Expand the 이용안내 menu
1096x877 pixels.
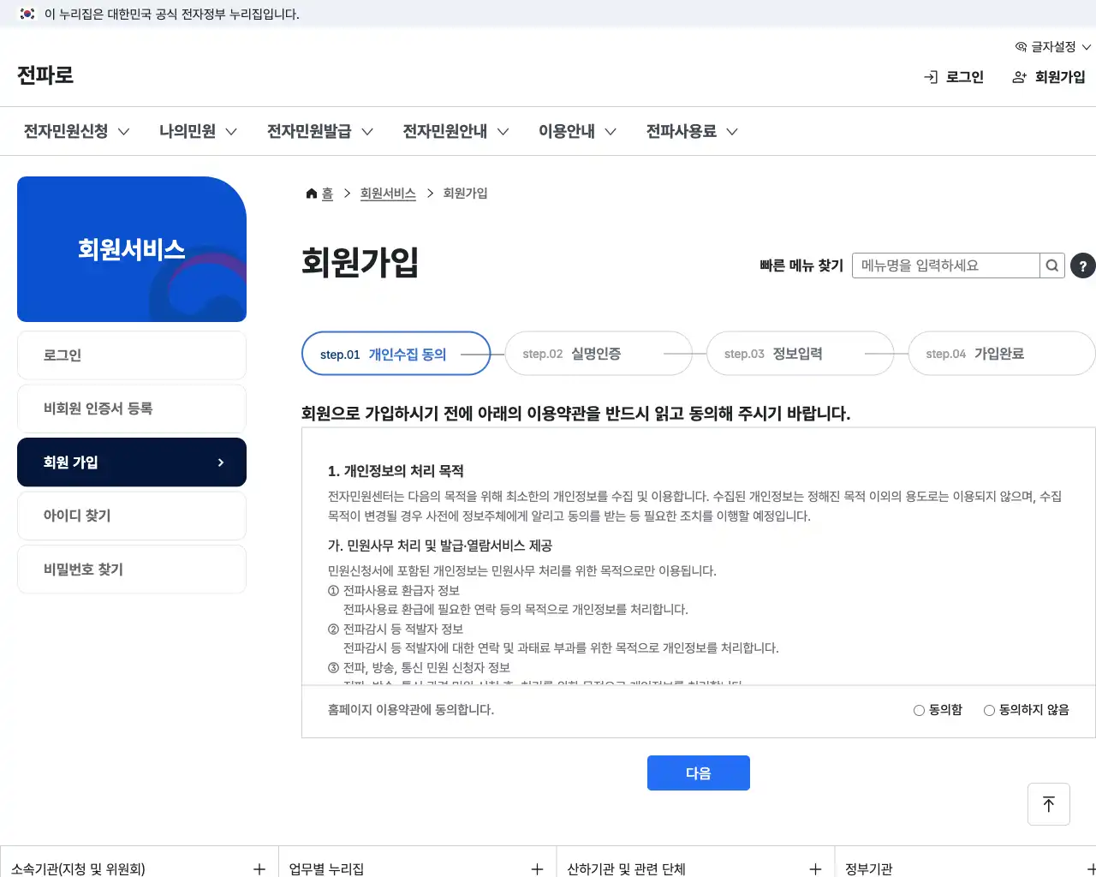pyautogui.click(x=577, y=131)
